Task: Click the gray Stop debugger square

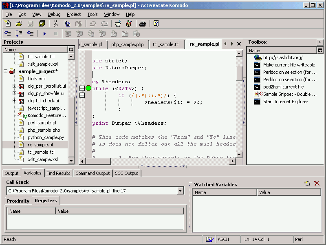Action: (x=56, y=33)
